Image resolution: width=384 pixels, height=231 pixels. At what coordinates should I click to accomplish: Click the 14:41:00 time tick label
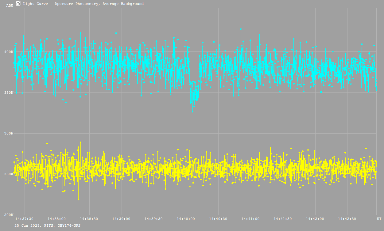[250, 219]
